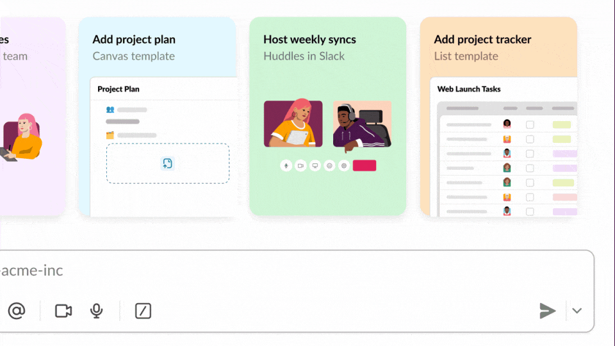The image size is (615, 346).
Task: Check the fourth task row checkbox
Action: coord(530,169)
